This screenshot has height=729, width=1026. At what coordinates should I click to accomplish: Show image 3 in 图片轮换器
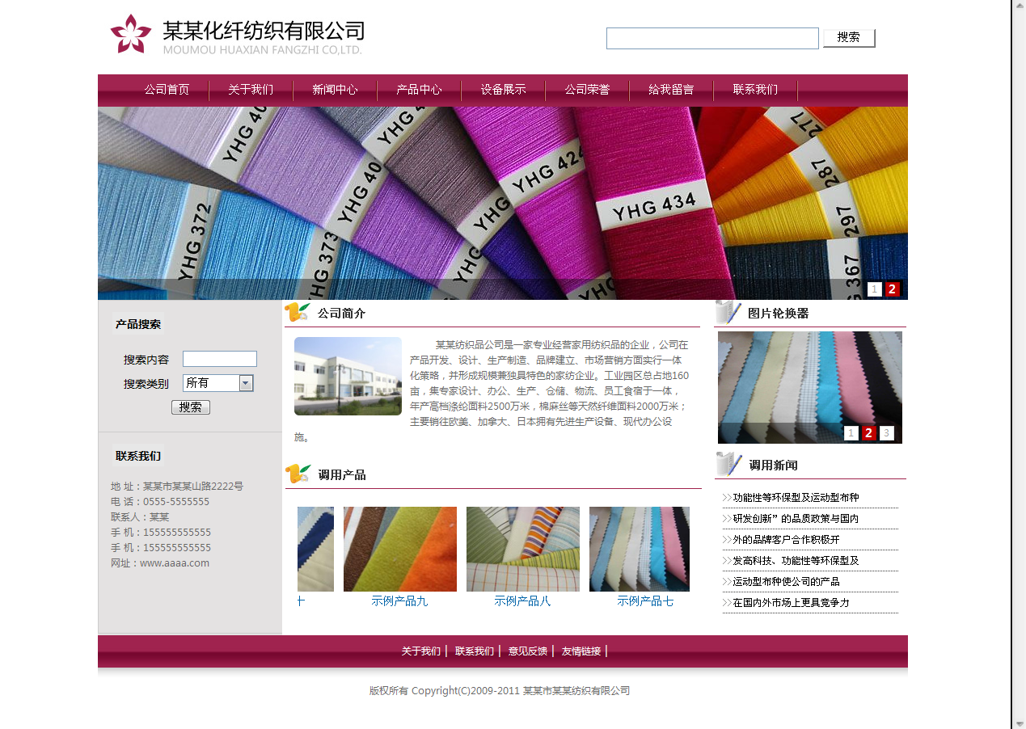[886, 433]
